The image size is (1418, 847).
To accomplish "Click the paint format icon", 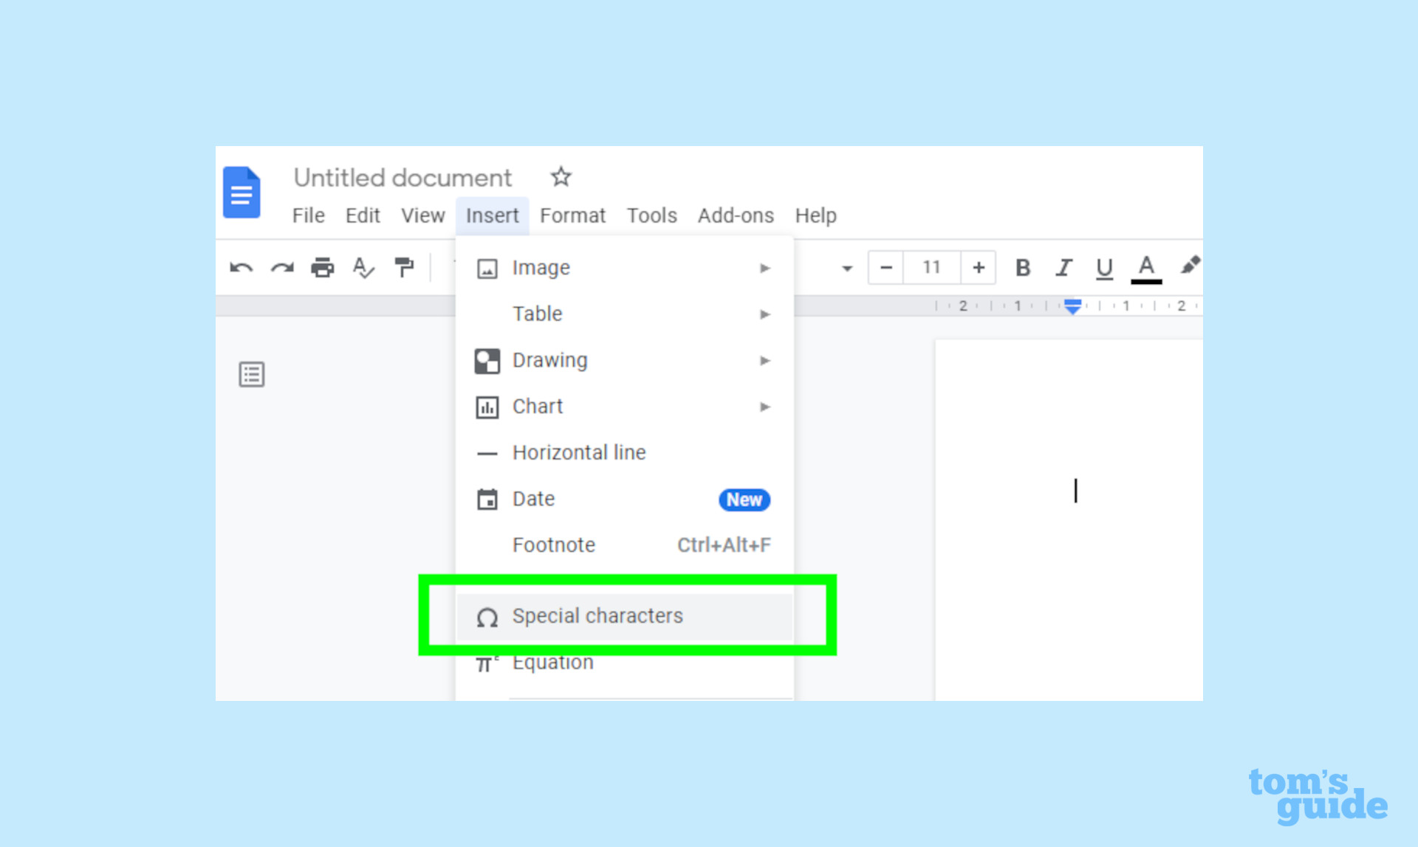I will [403, 267].
